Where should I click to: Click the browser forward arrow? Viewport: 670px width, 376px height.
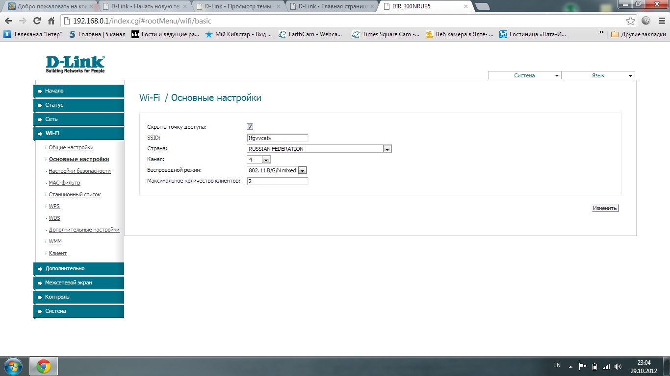(x=23, y=21)
